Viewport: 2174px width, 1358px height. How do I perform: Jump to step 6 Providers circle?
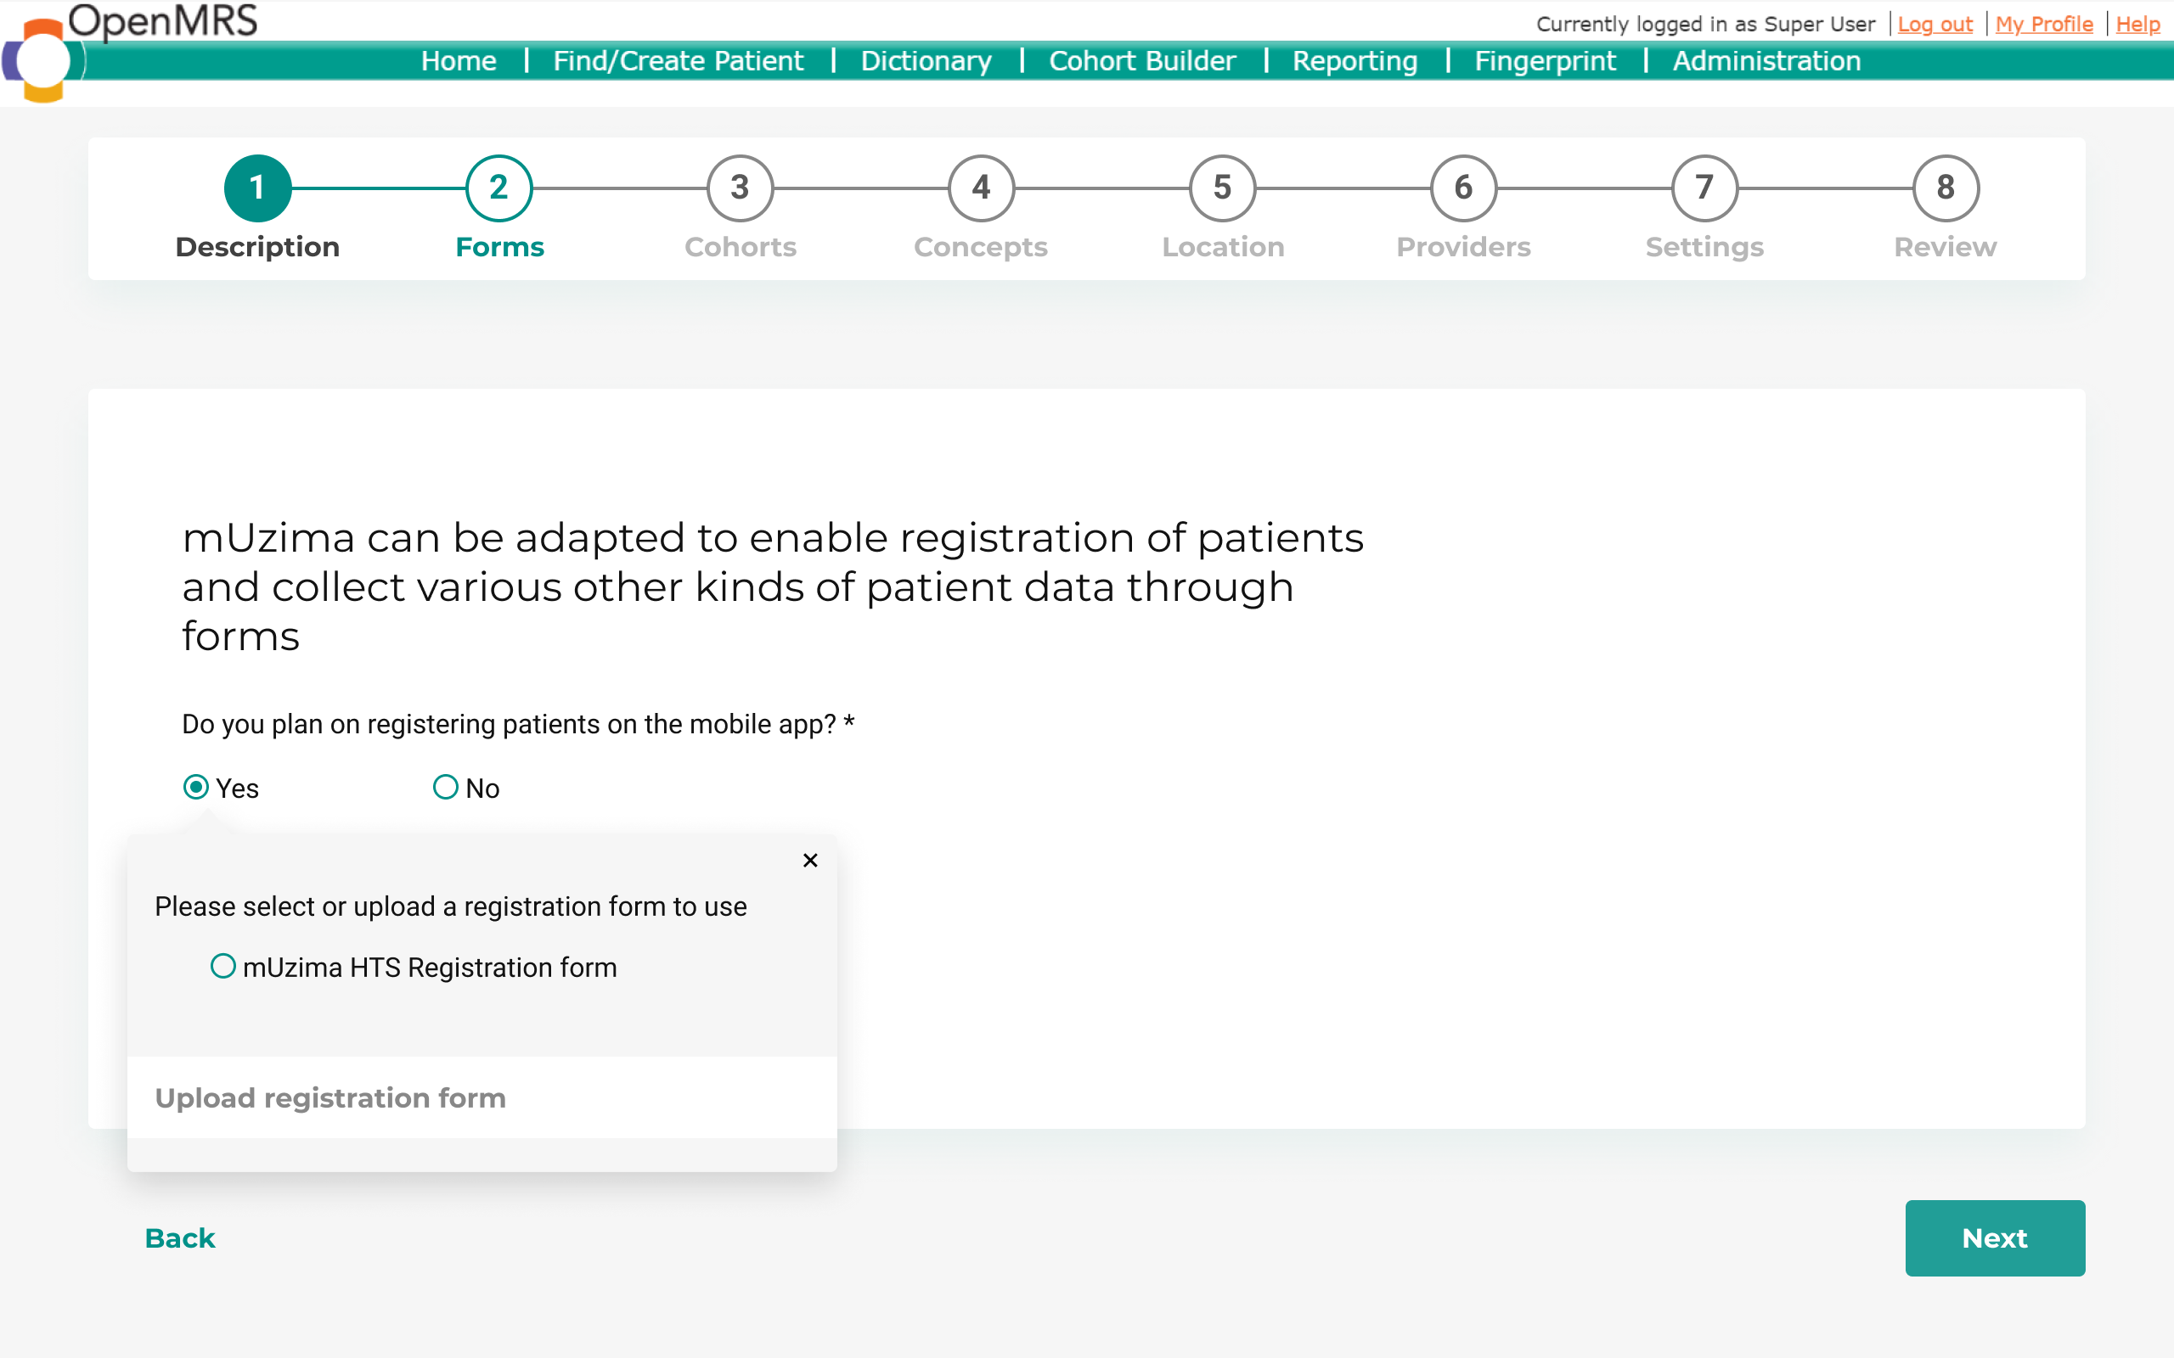click(x=1463, y=188)
